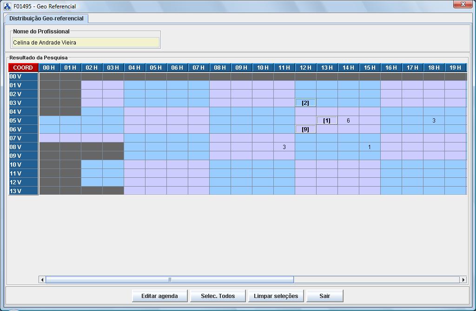476x311 pixels.
Task: Toggle the selected cell marked [1]
Action: point(327,120)
